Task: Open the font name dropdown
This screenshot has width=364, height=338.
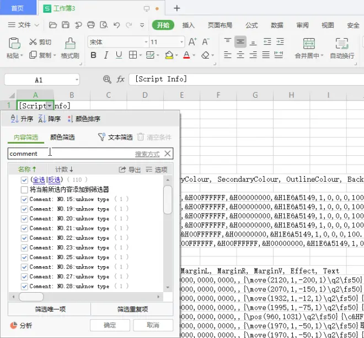Action: (146, 42)
